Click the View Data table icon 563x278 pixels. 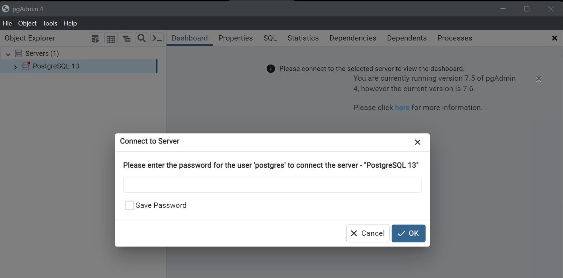pyautogui.click(x=111, y=38)
